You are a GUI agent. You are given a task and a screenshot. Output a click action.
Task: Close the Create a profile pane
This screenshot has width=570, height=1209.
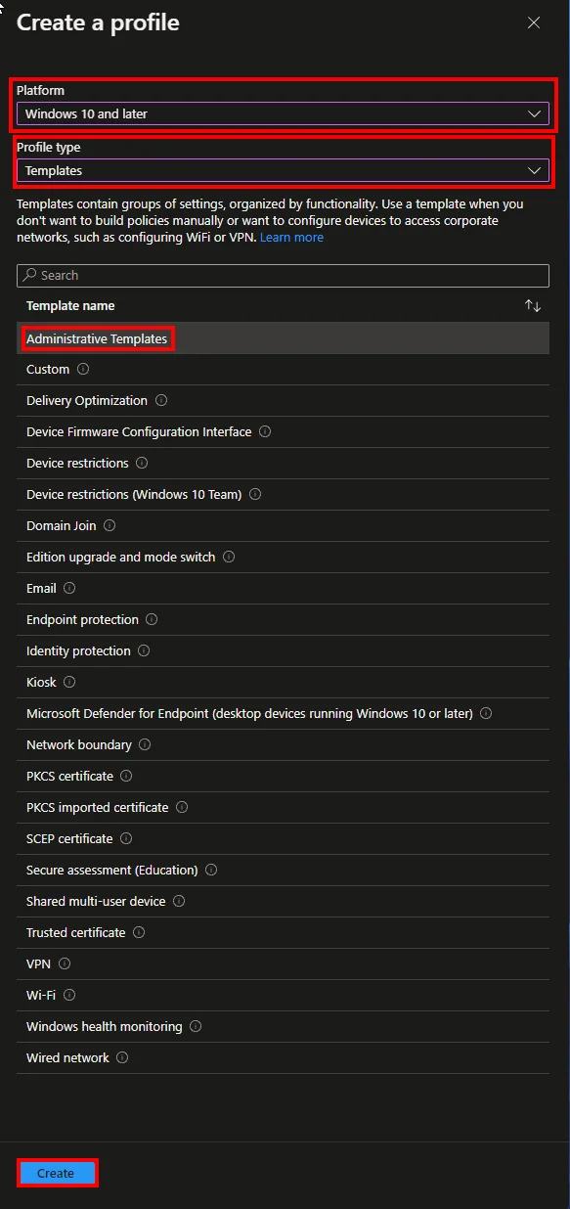[534, 22]
